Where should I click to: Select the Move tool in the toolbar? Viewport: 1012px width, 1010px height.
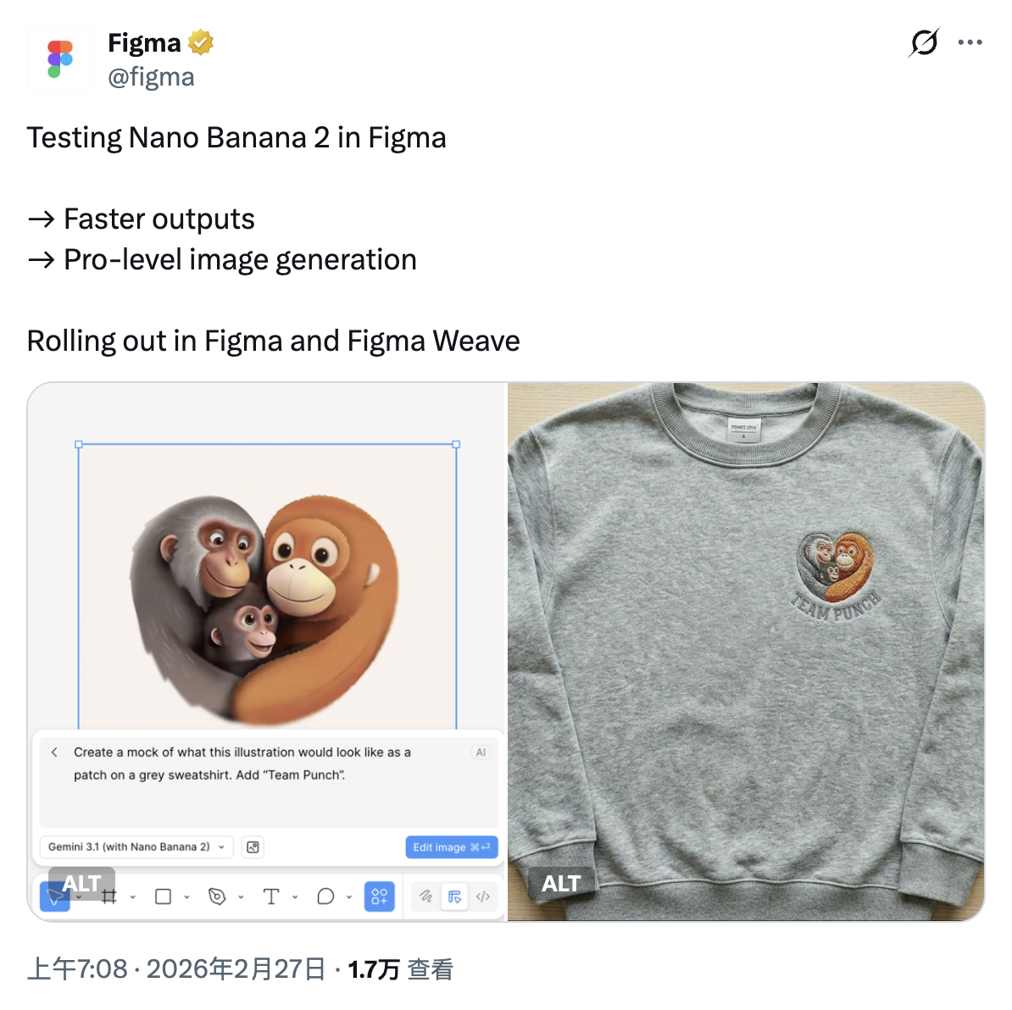click(x=54, y=896)
